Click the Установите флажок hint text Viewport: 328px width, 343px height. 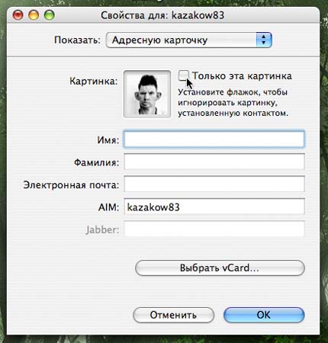pos(233,102)
